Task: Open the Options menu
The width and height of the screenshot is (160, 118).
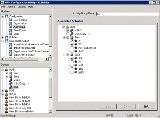Action: coord(22,7)
